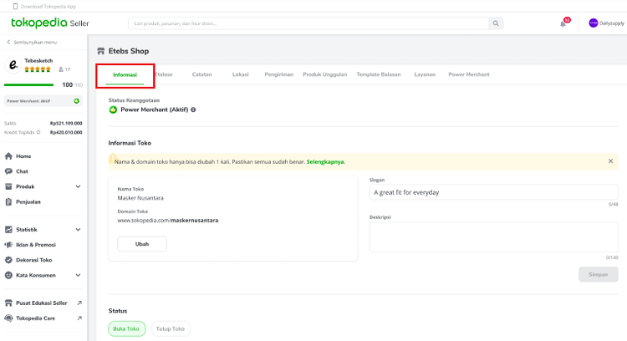Image resolution: width=627 pixels, height=341 pixels.
Task: Expand the Produk submenu chevron
Action: point(78,186)
